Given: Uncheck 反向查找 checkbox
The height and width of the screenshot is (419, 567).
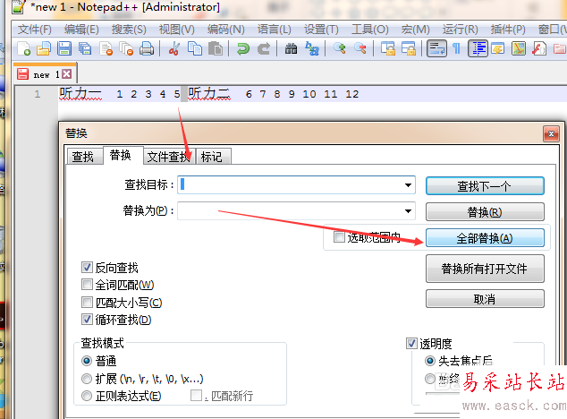Looking at the screenshot, I should coord(87,268).
